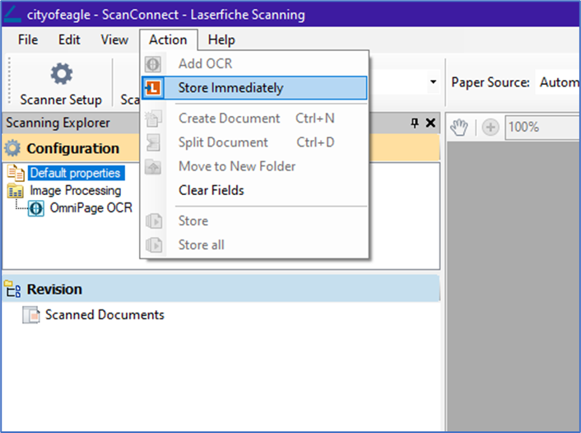Open the File menu
581x433 pixels.
coord(28,40)
